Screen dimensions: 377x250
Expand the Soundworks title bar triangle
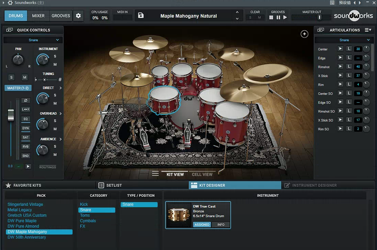(x=3, y=3)
